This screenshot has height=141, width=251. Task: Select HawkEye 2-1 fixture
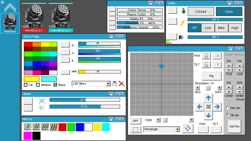click(x=34, y=18)
